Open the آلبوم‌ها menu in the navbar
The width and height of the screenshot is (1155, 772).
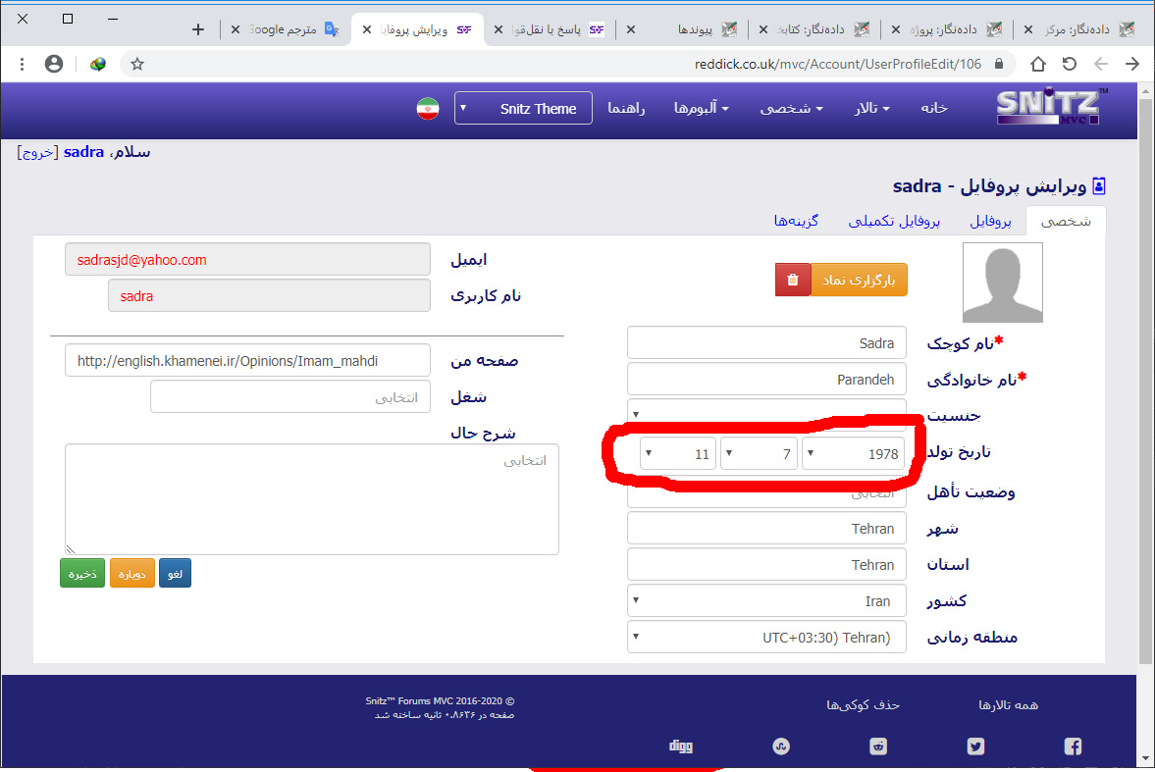[x=701, y=109]
